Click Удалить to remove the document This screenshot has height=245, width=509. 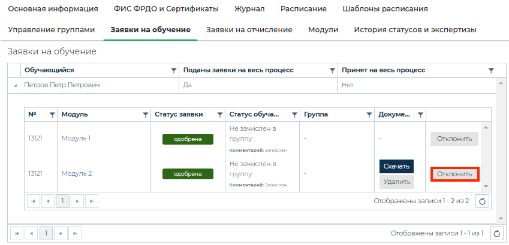pos(396,182)
